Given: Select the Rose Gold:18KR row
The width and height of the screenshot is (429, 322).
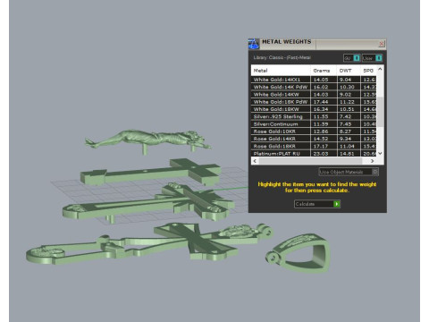Looking at the screenshot, I should coord(314,146).
